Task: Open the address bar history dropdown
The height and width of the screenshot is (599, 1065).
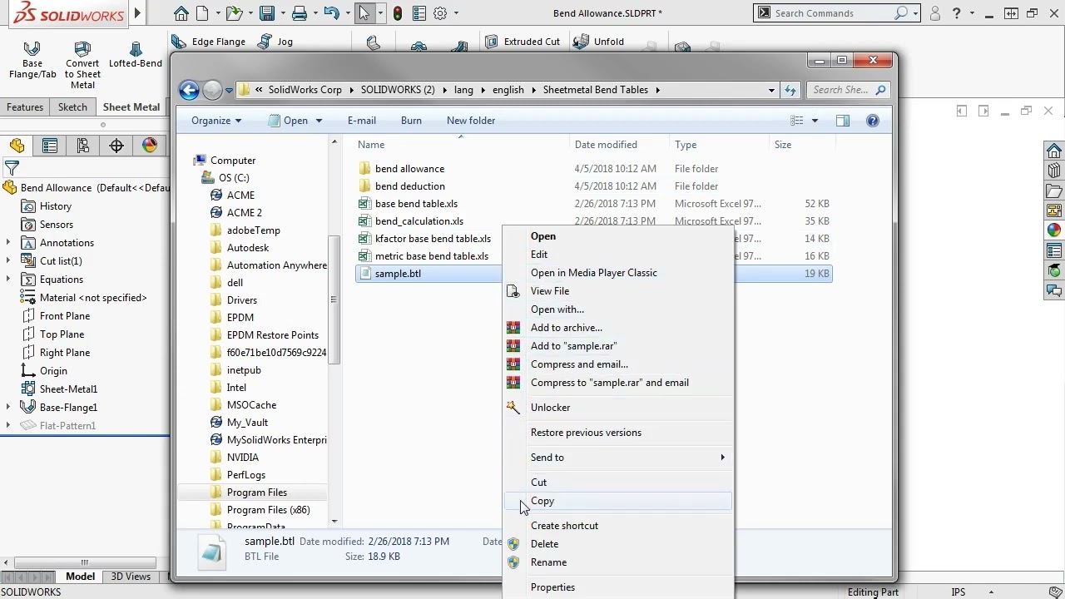Action: (x=771, y=90)
